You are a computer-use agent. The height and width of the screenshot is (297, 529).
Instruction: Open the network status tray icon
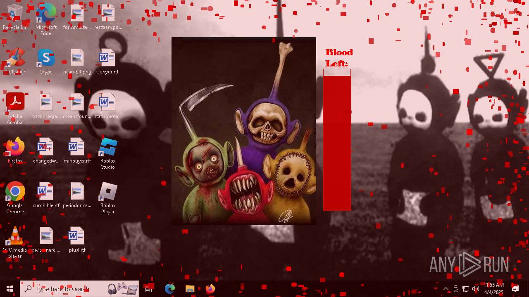(466, 289)
